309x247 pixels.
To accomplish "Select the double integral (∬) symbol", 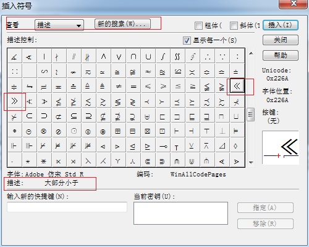I will (177, 56).
